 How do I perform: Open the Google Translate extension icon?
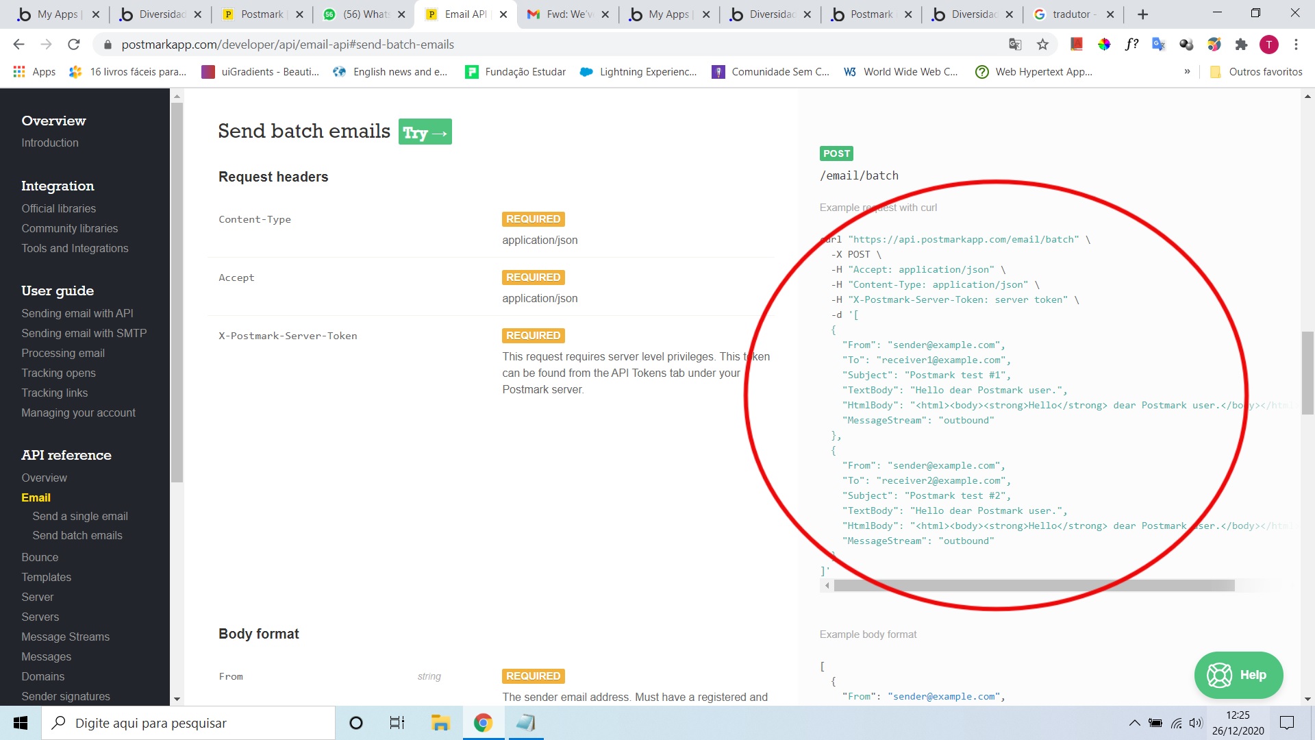coord(1159,45)
